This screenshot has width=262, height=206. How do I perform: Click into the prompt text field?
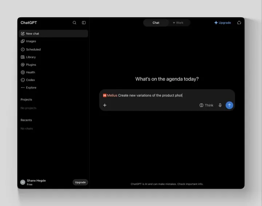pyautogui.click(x=167, y=95)
